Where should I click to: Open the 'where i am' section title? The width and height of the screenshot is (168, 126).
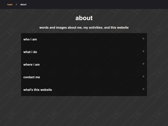coord(31,65)
